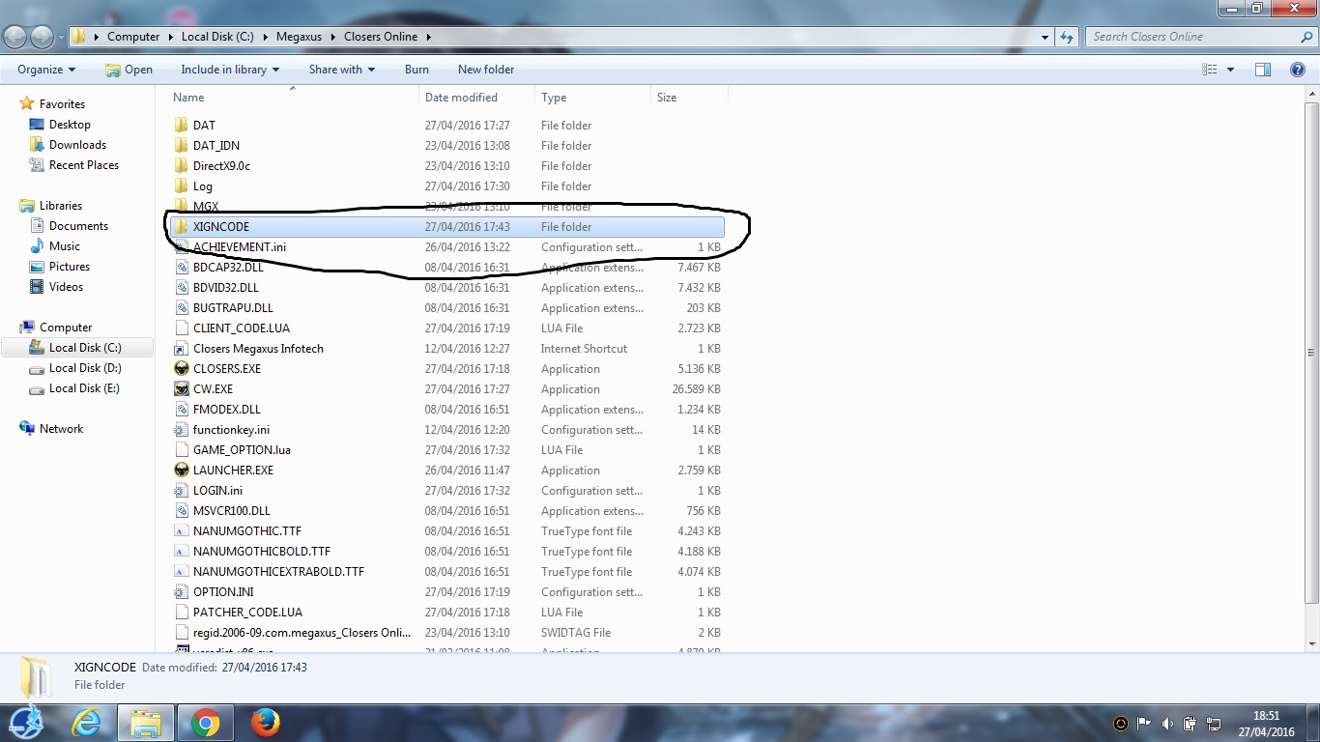Open the change view options arrow
This screenshot has width=1320, height=742.
[x=1230, y=70]
